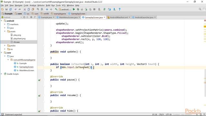Image resolution: width=206 pixels, height=116 pixels.
Task: Open the Navigate menu
Action: tap(19, 5)
